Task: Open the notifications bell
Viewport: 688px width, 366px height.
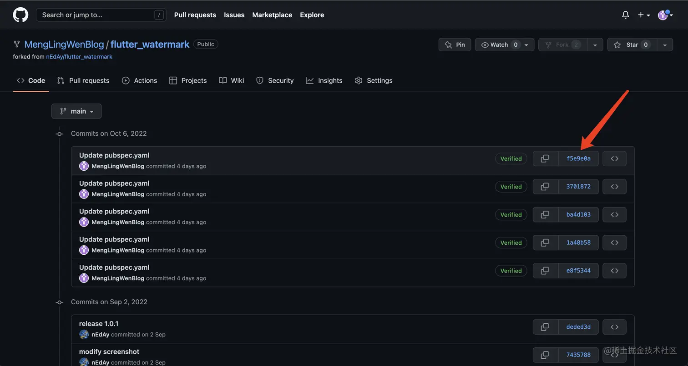Action: [x=626, y=15]
